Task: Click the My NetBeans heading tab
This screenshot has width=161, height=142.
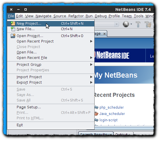Action: coord(116,75)
